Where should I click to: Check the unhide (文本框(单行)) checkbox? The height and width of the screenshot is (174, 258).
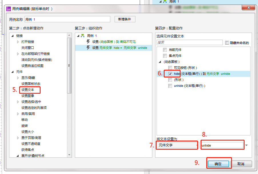(170, 86)
